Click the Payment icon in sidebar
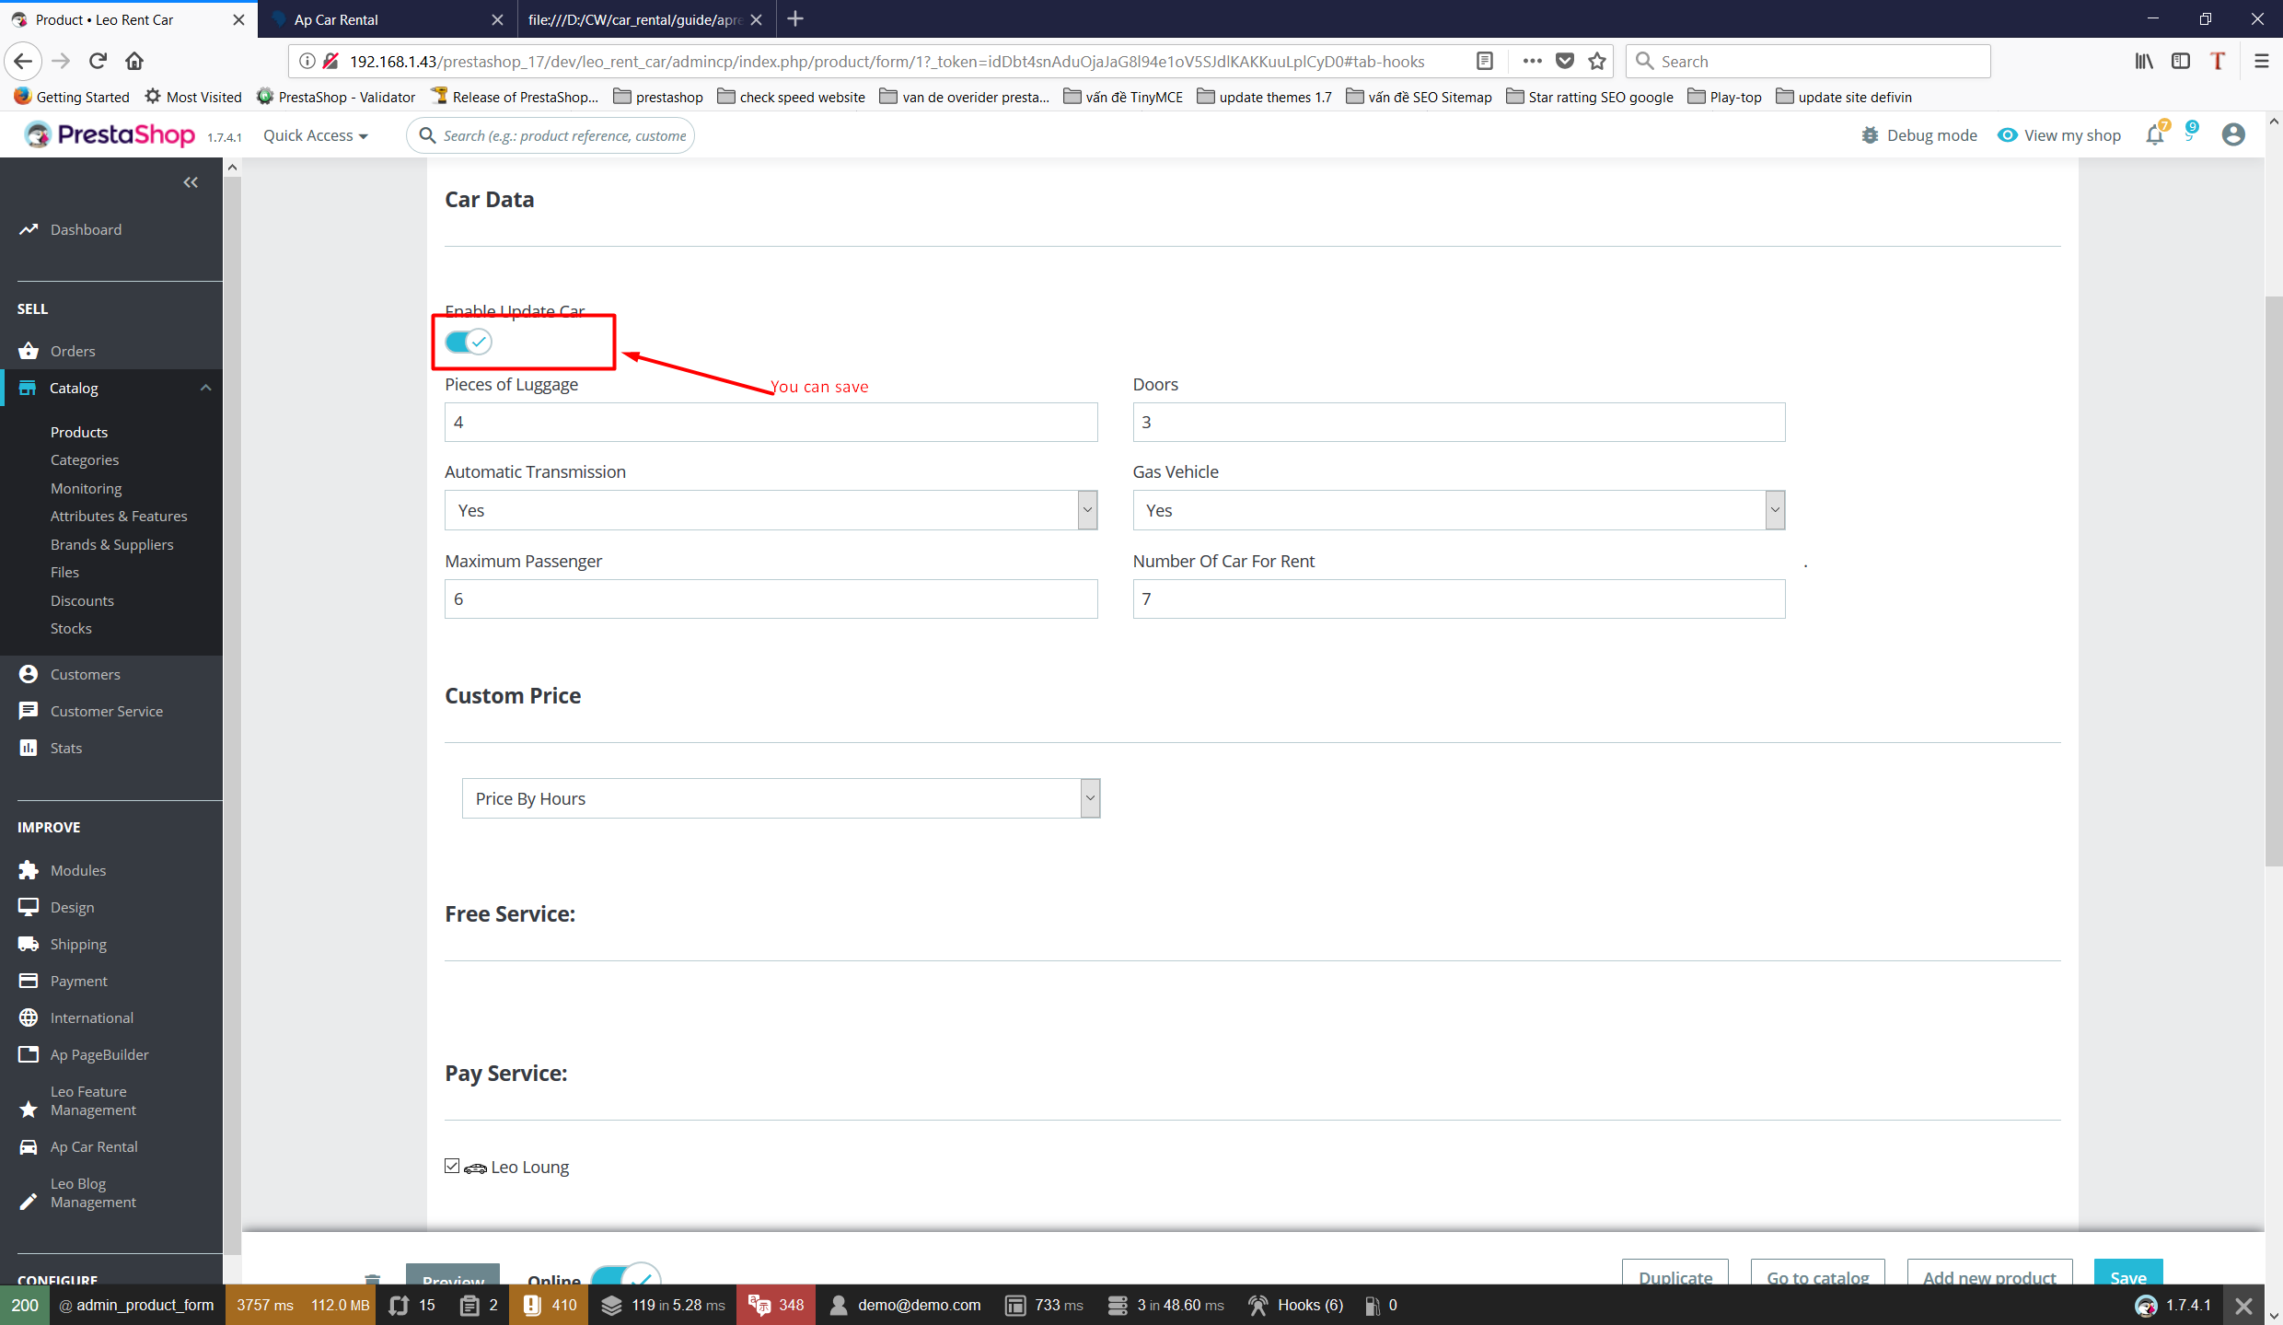 [x=29, y=980]
